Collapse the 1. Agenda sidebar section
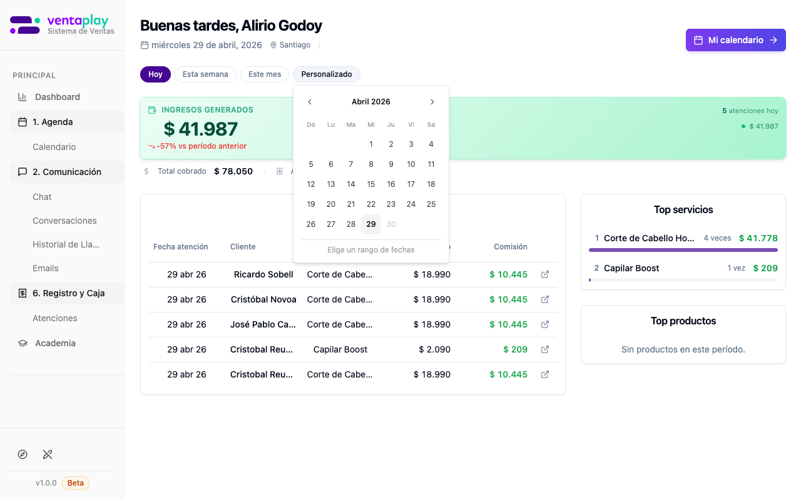801x500 pixels. pos(68,122)
